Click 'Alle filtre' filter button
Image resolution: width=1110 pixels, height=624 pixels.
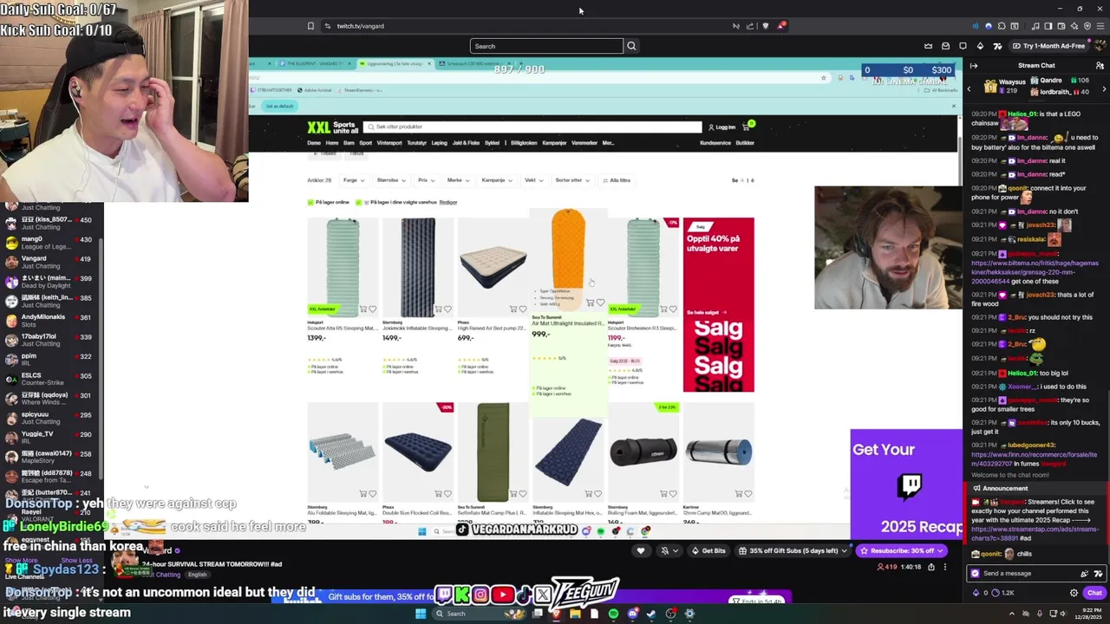(617, 180)
